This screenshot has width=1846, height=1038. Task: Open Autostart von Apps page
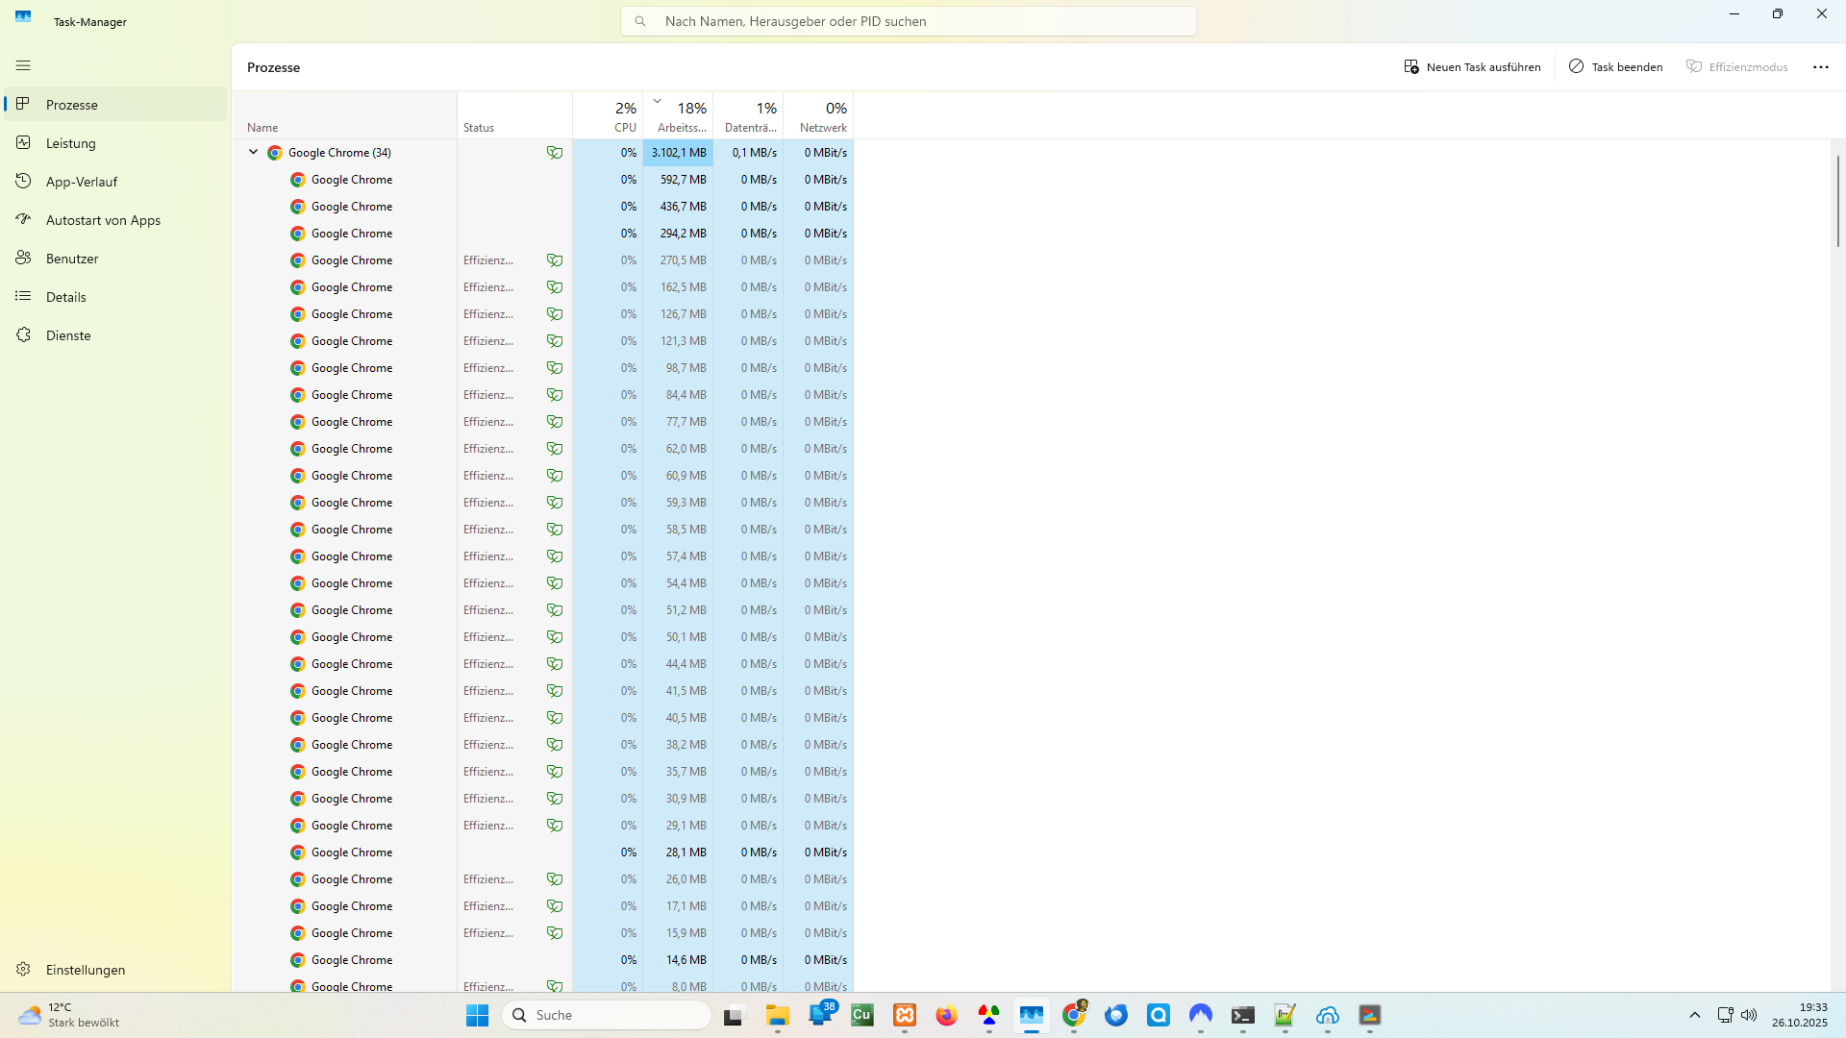[x=103, y=220]
